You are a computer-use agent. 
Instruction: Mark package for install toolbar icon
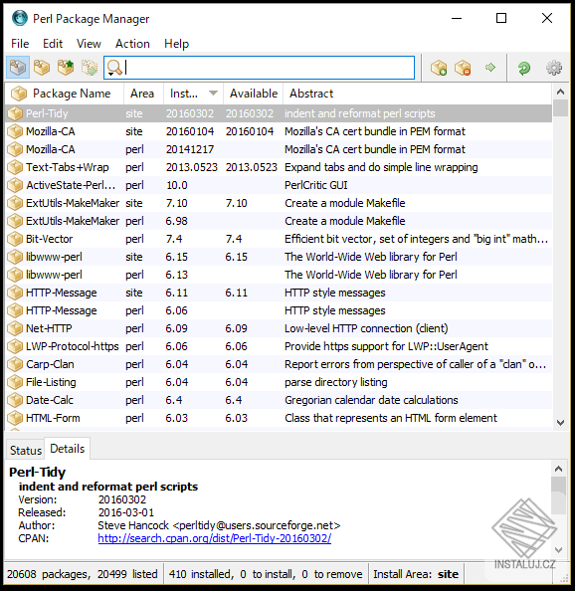(439, 68)
